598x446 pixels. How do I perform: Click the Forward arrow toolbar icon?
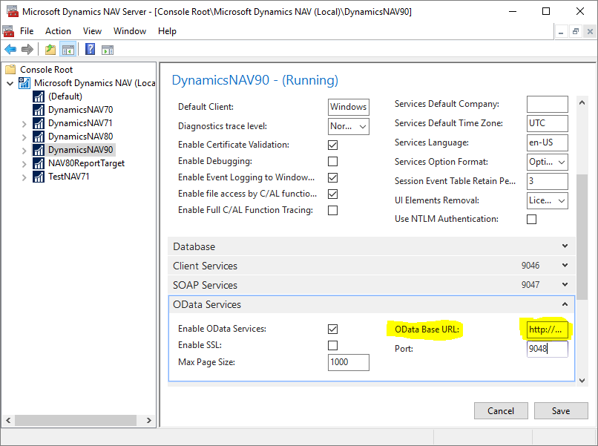[27, 50]
